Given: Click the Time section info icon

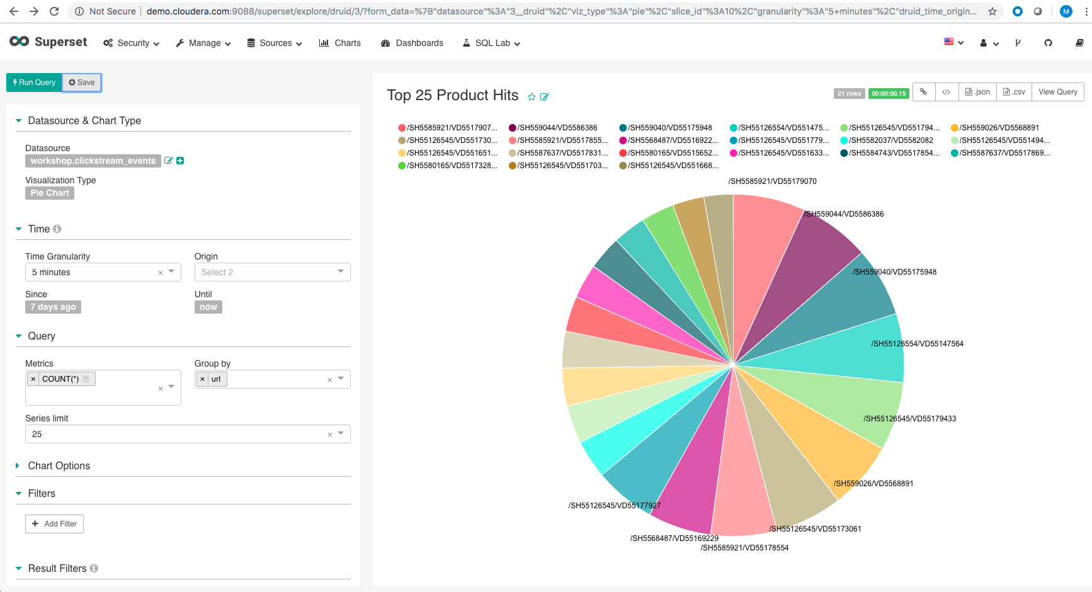Looking at the screenshot, I should click(57, 229).
